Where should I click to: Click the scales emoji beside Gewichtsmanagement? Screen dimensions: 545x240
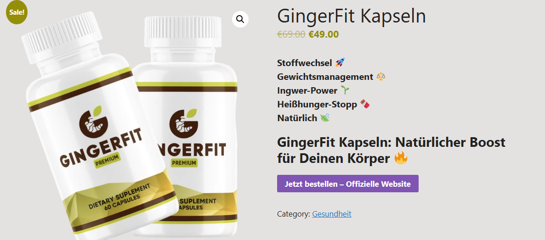[381, 77]
